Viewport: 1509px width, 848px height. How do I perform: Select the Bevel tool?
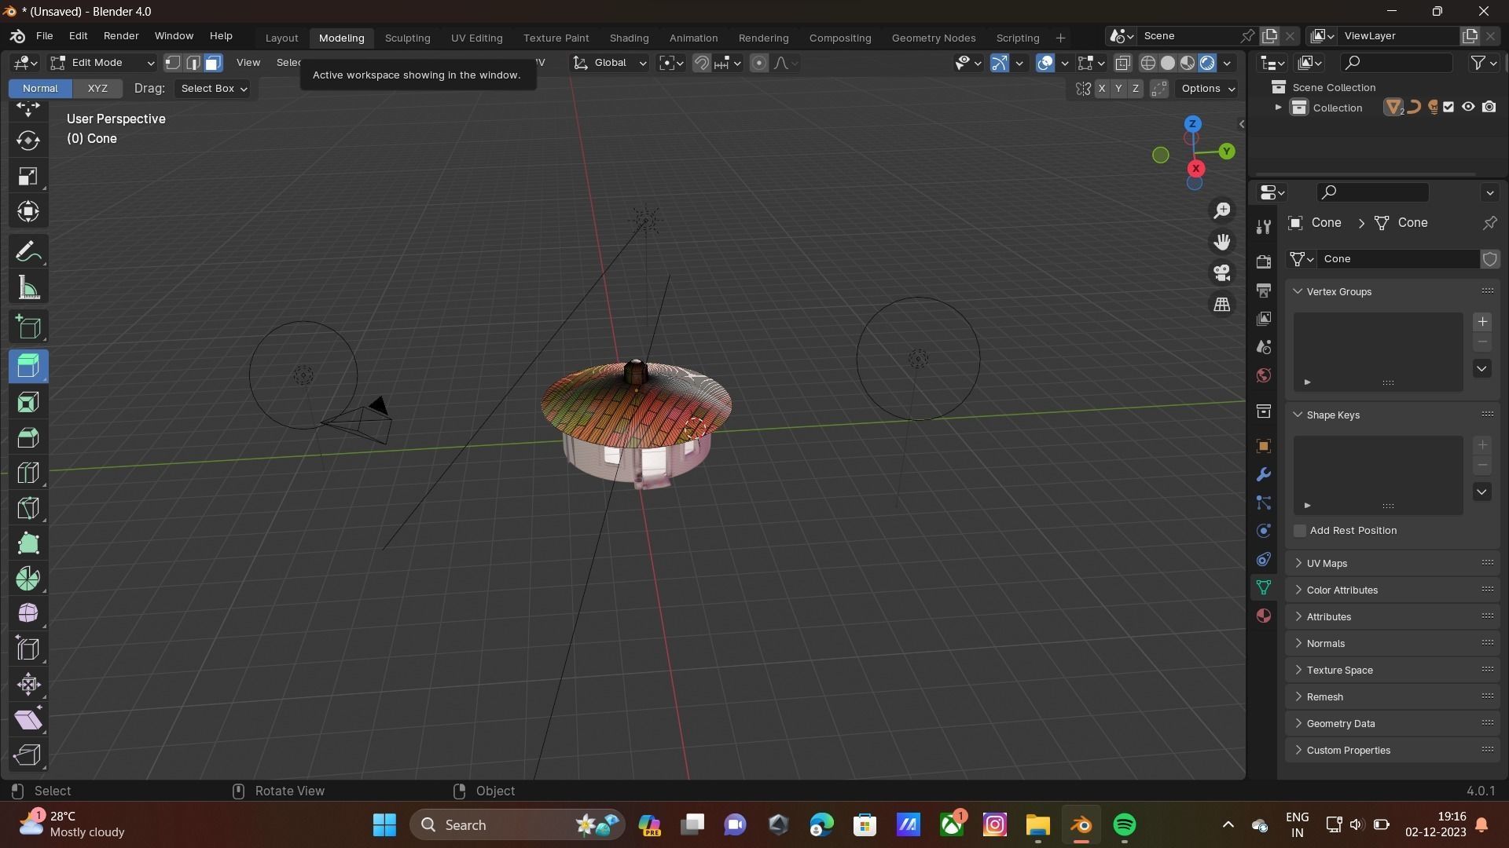click(x=28, y=437)
